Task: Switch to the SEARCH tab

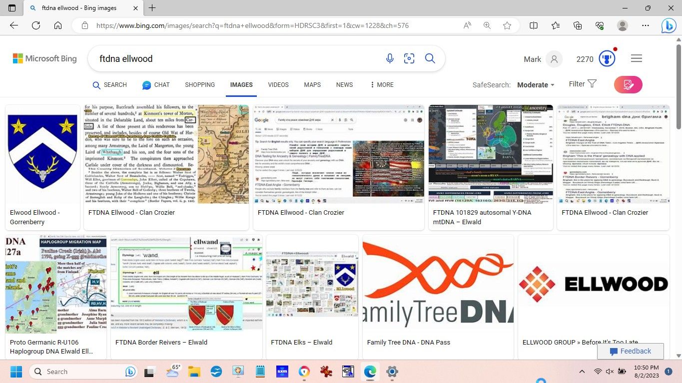Action: [110, 85]
